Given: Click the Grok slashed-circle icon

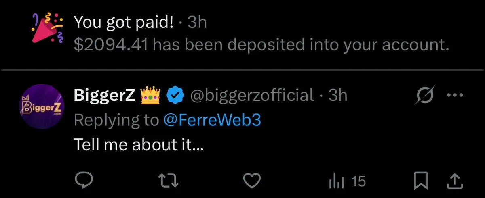Looking at the screenshot, I should coord(425,96).
